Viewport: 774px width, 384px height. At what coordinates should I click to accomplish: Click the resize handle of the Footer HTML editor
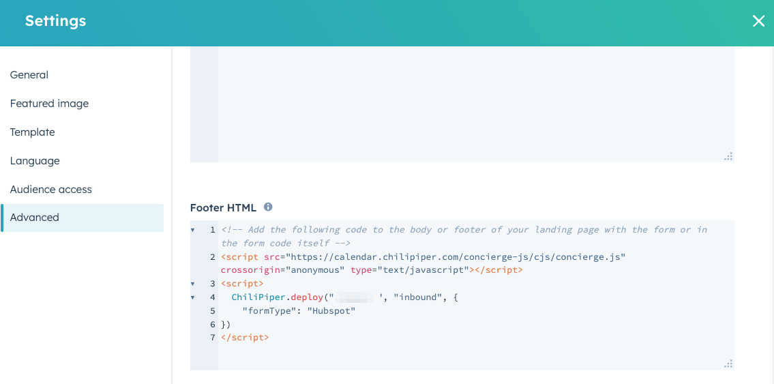[728, 364]
